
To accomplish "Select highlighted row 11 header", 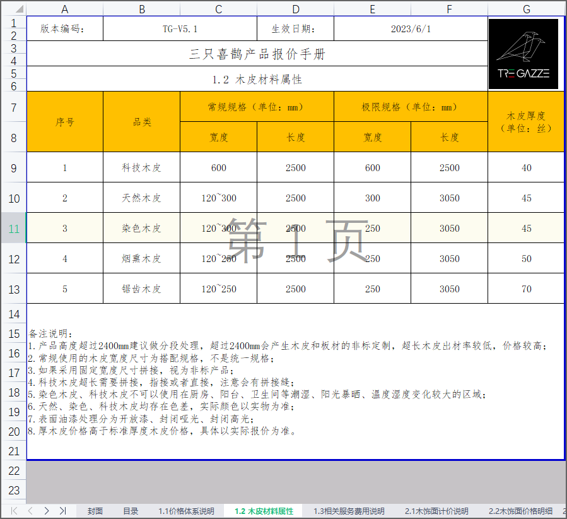I will [14, 229].
